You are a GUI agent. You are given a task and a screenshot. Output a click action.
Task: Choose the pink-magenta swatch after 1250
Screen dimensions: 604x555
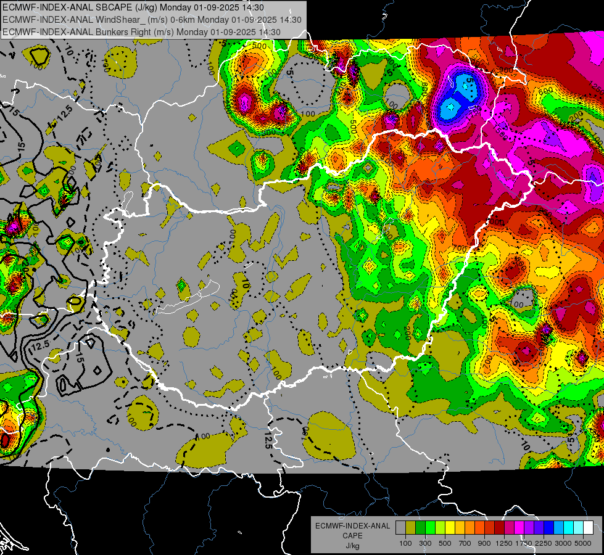[509, 528]
